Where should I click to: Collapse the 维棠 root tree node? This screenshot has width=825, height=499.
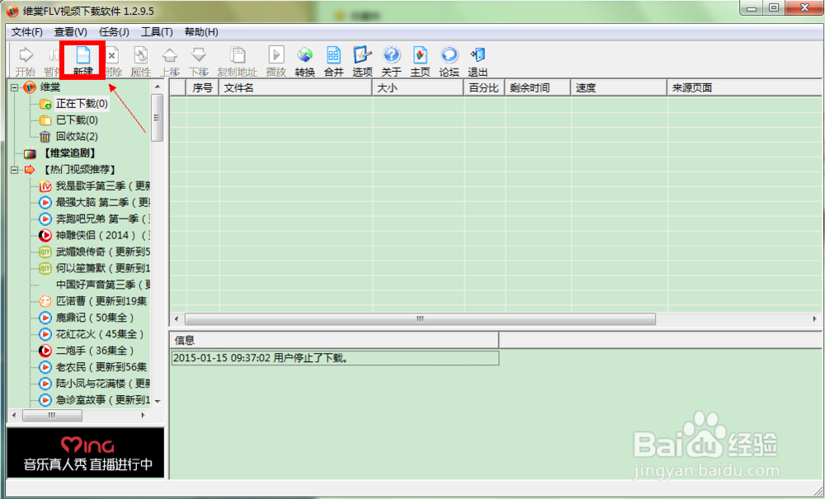coord(15,87)
